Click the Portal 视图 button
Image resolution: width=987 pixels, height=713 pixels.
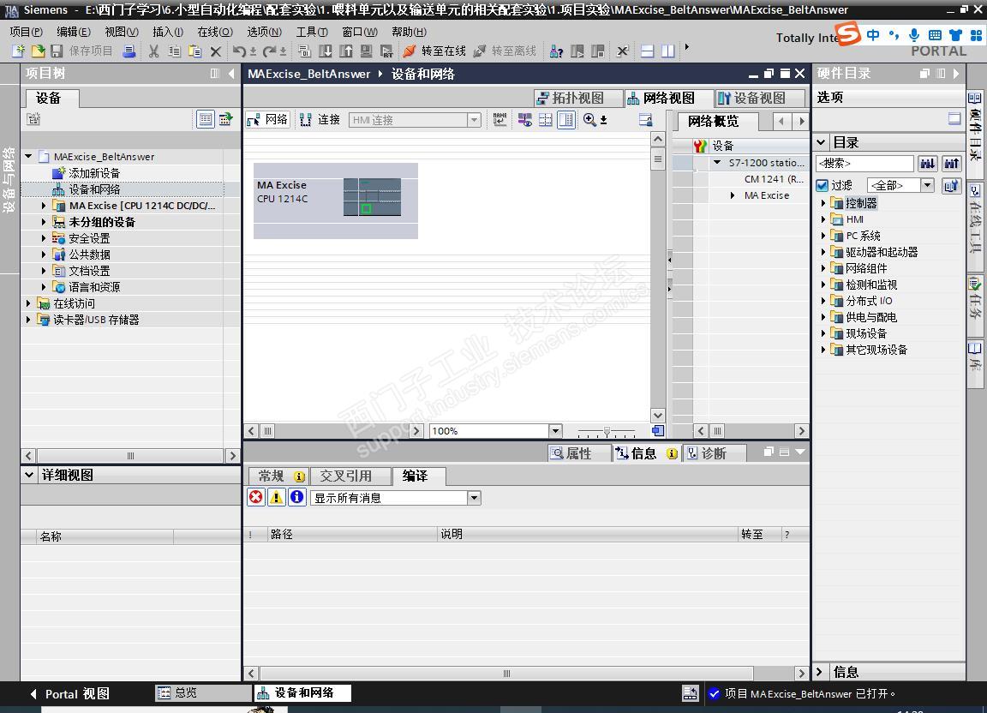tap(70, 693)
